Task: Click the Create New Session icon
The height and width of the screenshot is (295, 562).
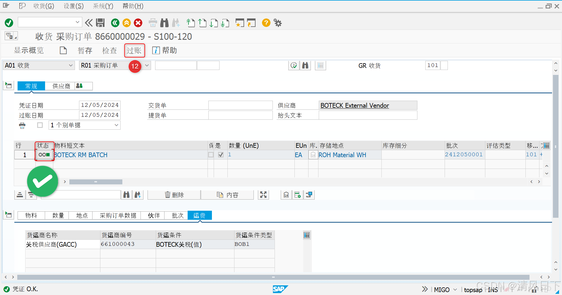Action: [x=240, y=23]
